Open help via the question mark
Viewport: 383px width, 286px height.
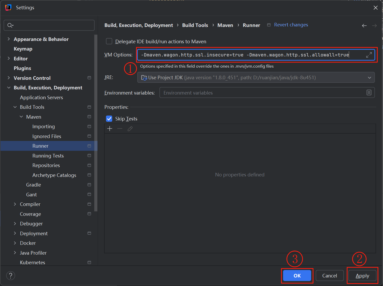click(11, 276)
